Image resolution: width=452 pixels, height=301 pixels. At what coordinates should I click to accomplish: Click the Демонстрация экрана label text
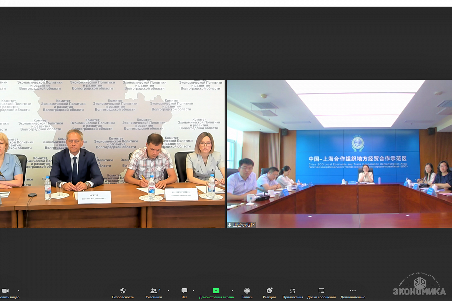[216, 297]
